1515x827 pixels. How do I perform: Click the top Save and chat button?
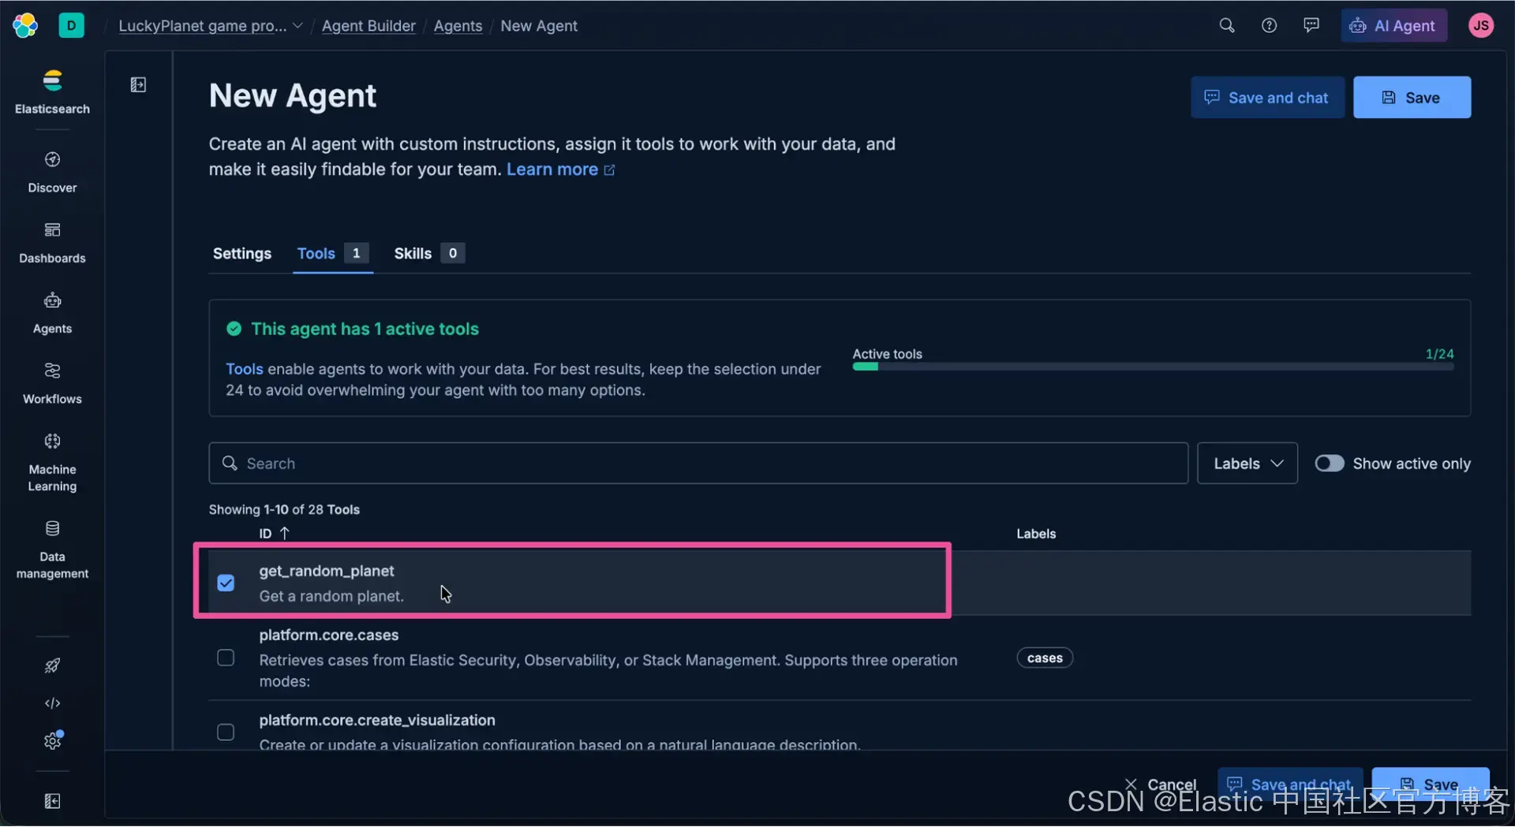(x=1267, y=98)
